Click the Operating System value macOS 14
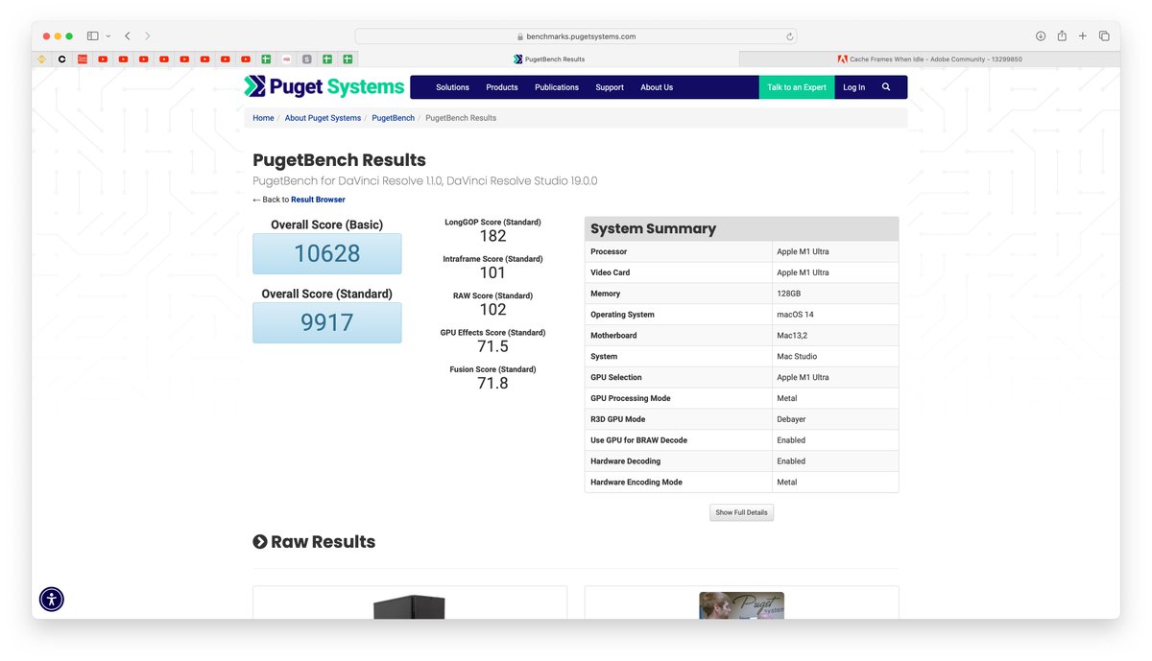Viewport: 1152px width, 661px height. tap(795, 315)
